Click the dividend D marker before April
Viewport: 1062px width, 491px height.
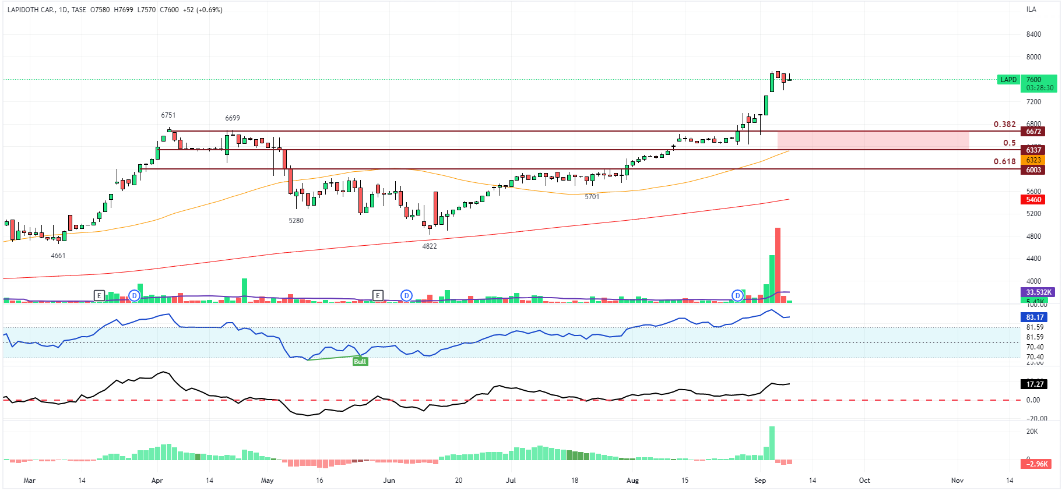coord(135,296)
